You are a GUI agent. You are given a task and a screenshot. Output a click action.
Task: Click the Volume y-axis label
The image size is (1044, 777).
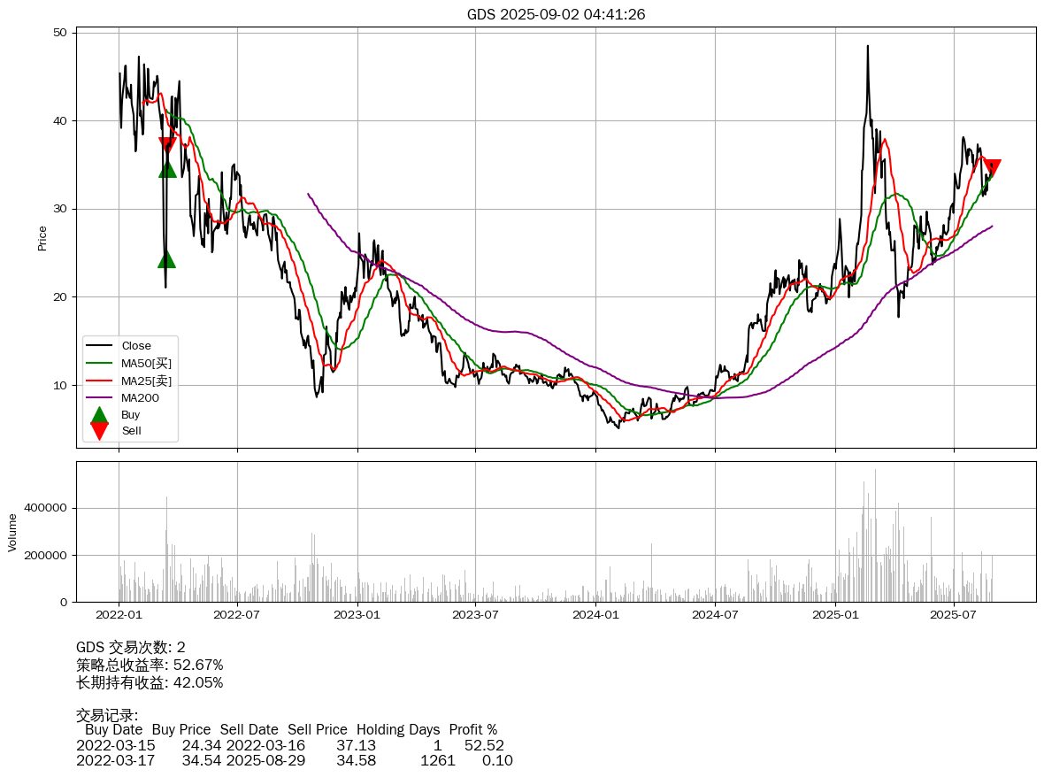point(12,533)
